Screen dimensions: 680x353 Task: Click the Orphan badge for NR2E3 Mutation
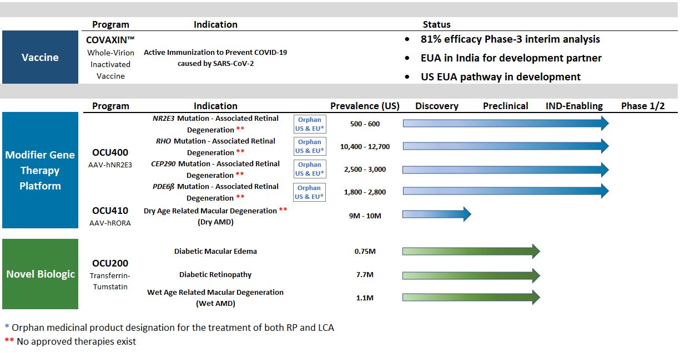(309, 124)
